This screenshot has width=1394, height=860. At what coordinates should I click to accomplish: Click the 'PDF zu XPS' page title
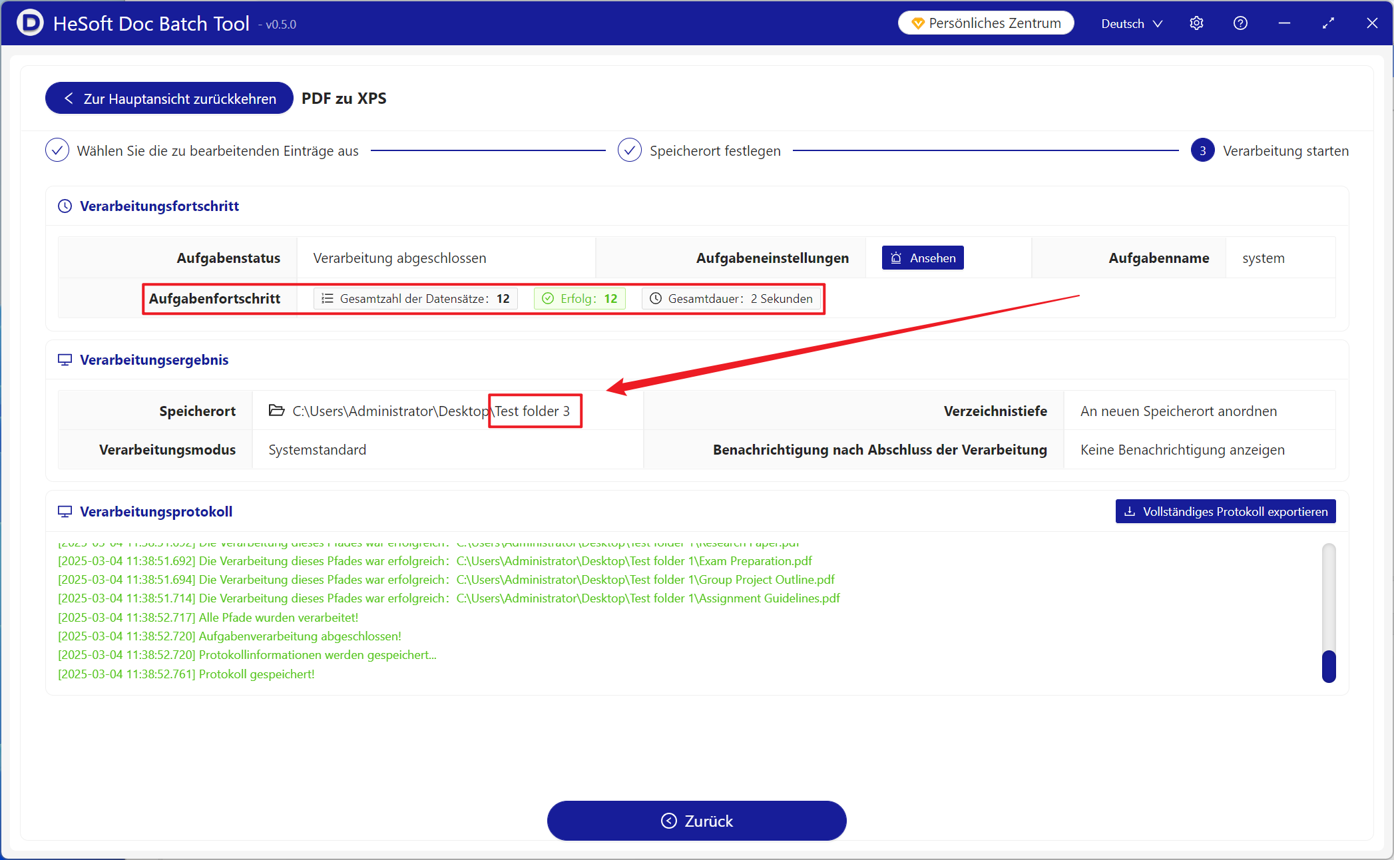tap(344, 99)
